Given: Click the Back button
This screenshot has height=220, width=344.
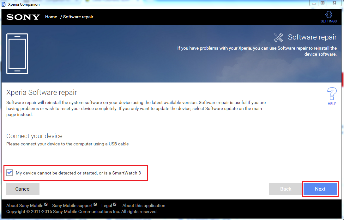Looking at the screenshot, I should (x=286, y=189).
